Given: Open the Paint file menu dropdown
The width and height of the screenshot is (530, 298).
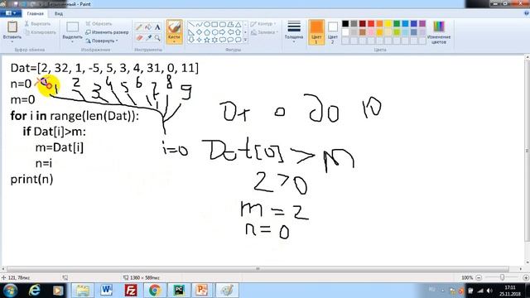Looking at the screenshot, I should 11,13.
